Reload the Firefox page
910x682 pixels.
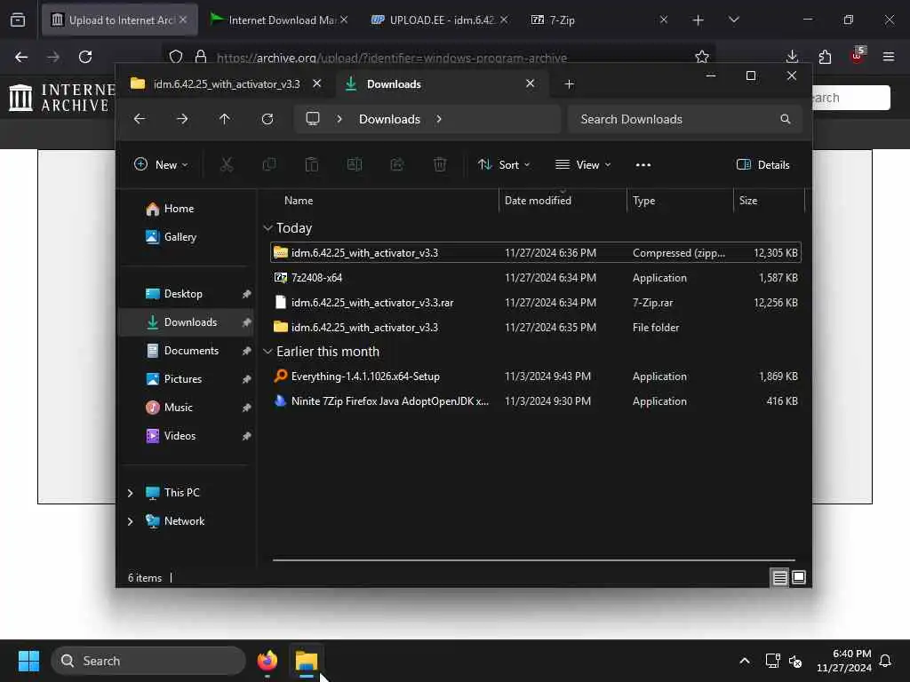[85, 57]
